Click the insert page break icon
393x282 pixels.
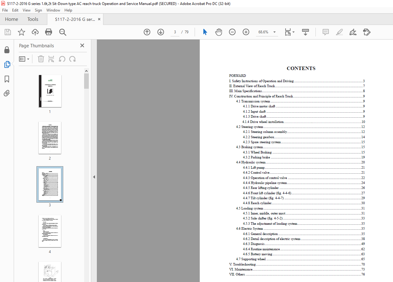click(51, 59)
